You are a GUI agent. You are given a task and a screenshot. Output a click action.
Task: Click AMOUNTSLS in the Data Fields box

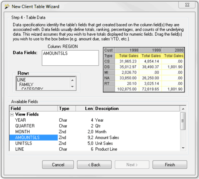[55, 53]
